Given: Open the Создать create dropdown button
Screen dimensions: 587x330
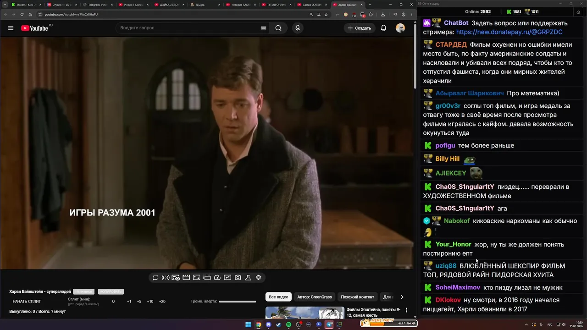Looking at the screenshot, I should [x=360, y=28].
